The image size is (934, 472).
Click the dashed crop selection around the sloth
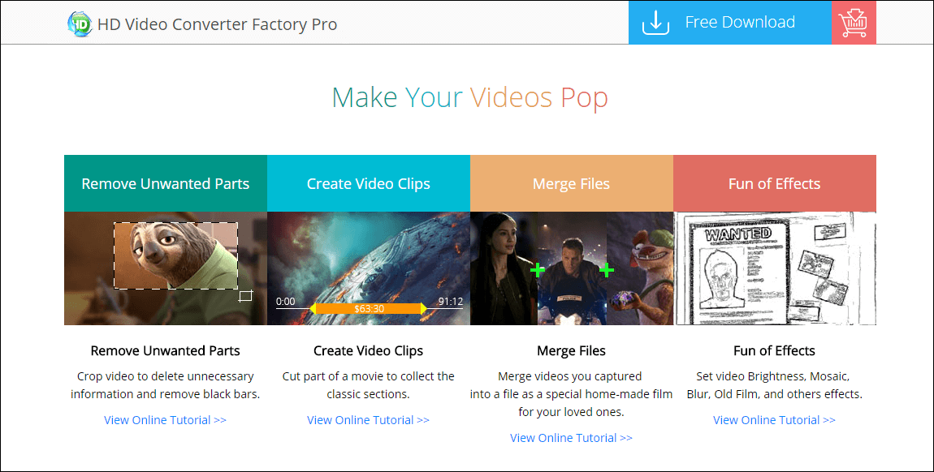pos(175,255)
